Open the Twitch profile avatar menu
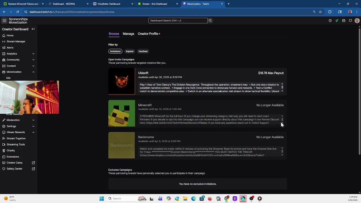 357,21
